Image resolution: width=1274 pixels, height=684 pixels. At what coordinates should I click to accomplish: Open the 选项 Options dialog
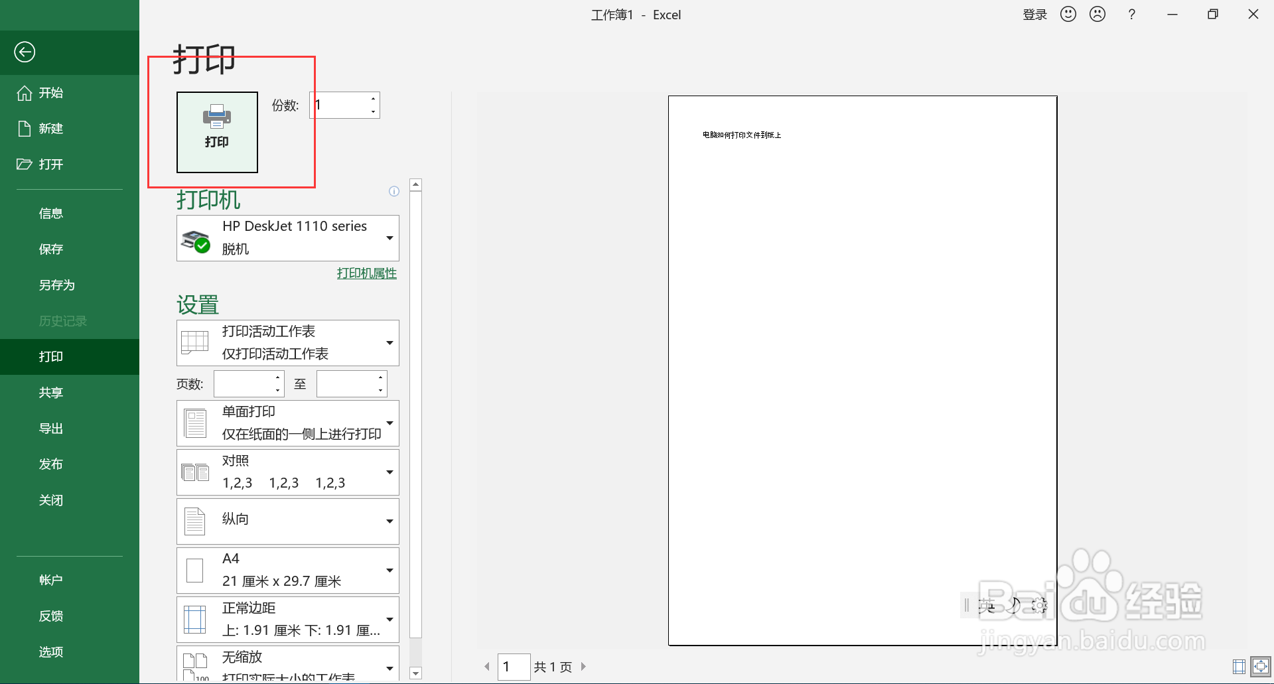click(x=70, y=651)
